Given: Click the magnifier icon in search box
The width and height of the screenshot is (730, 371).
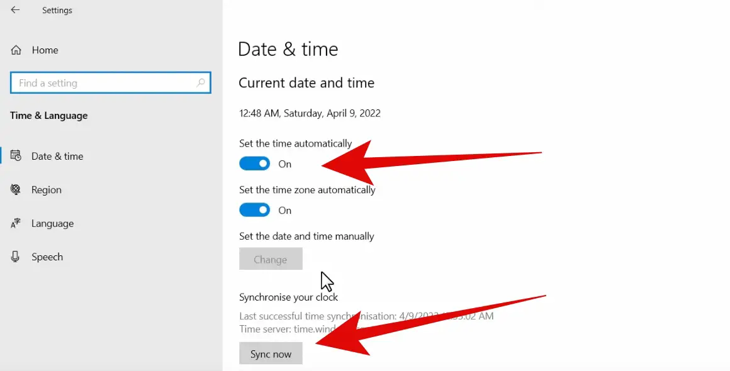Looking at the screenshot, I should [201, 83].
